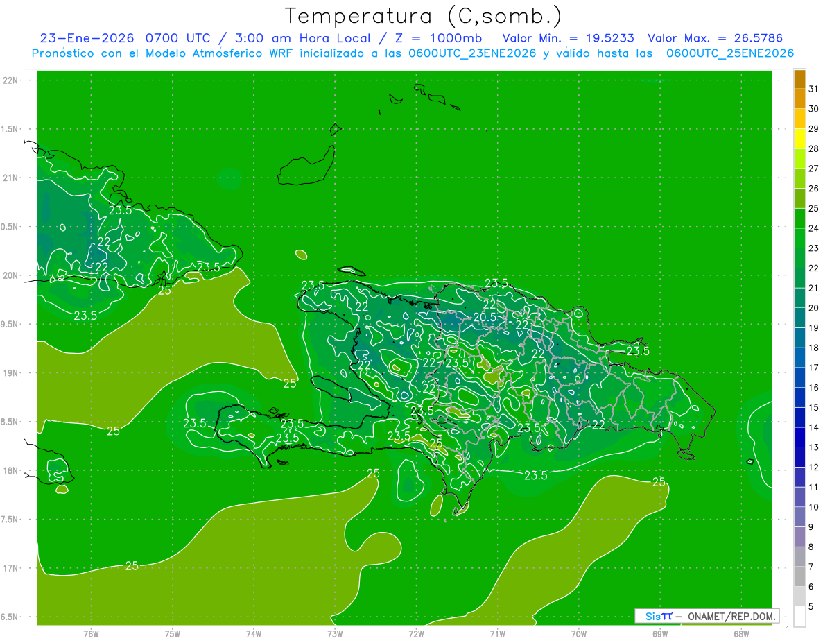Click the gray legend swatch between 6 and 7
Image resolution: width=832 pixels, height=643 pixels.
click(x=800, y=576)
